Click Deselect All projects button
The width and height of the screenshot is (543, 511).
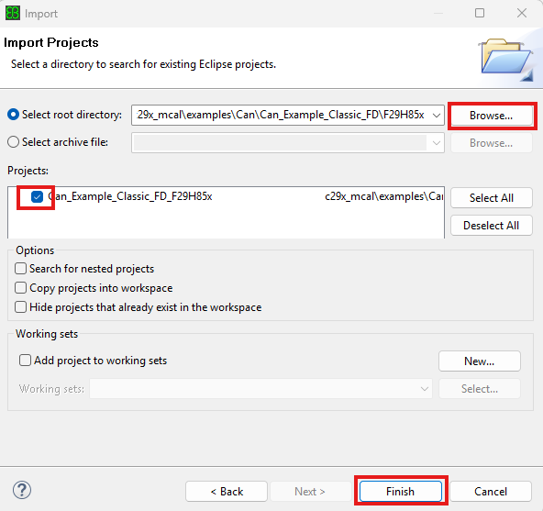(491, 226)
